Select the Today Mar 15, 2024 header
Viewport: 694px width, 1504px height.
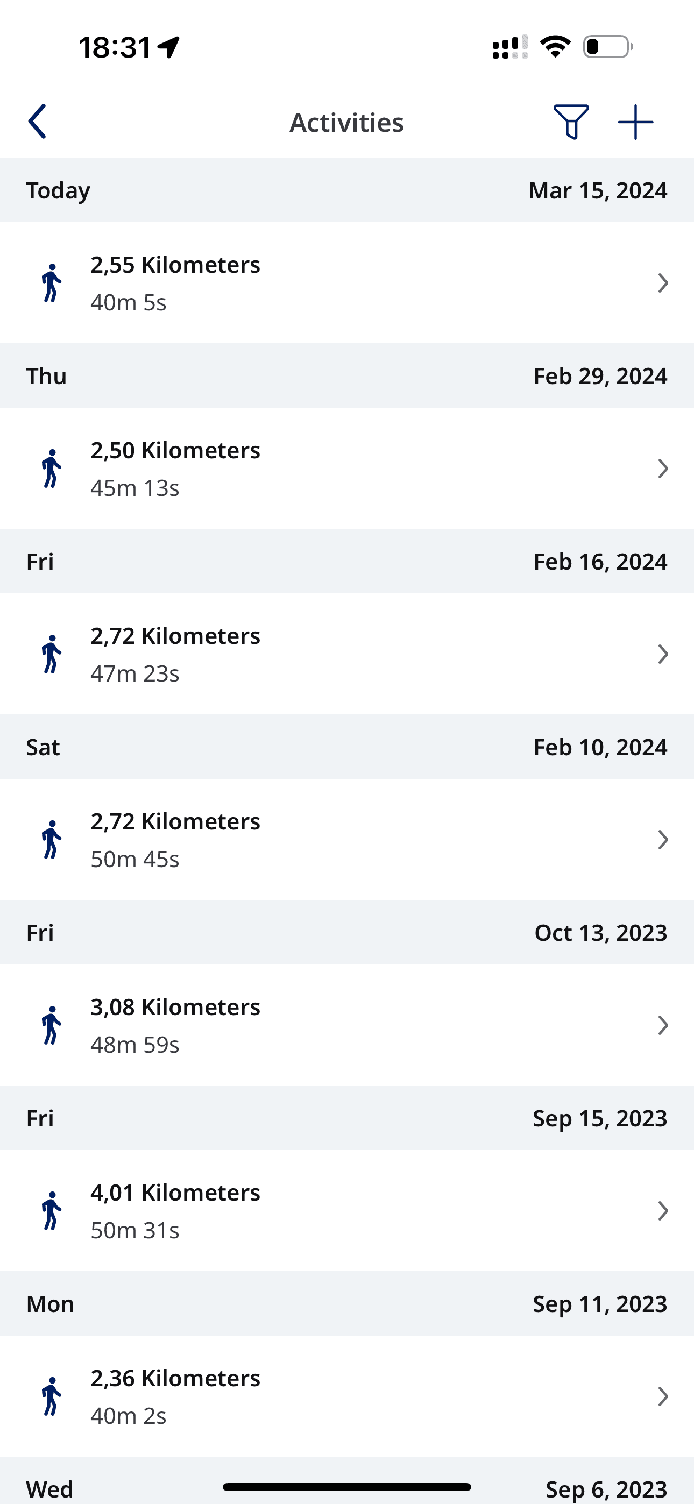pyautogui.click(x=347, y=190)
